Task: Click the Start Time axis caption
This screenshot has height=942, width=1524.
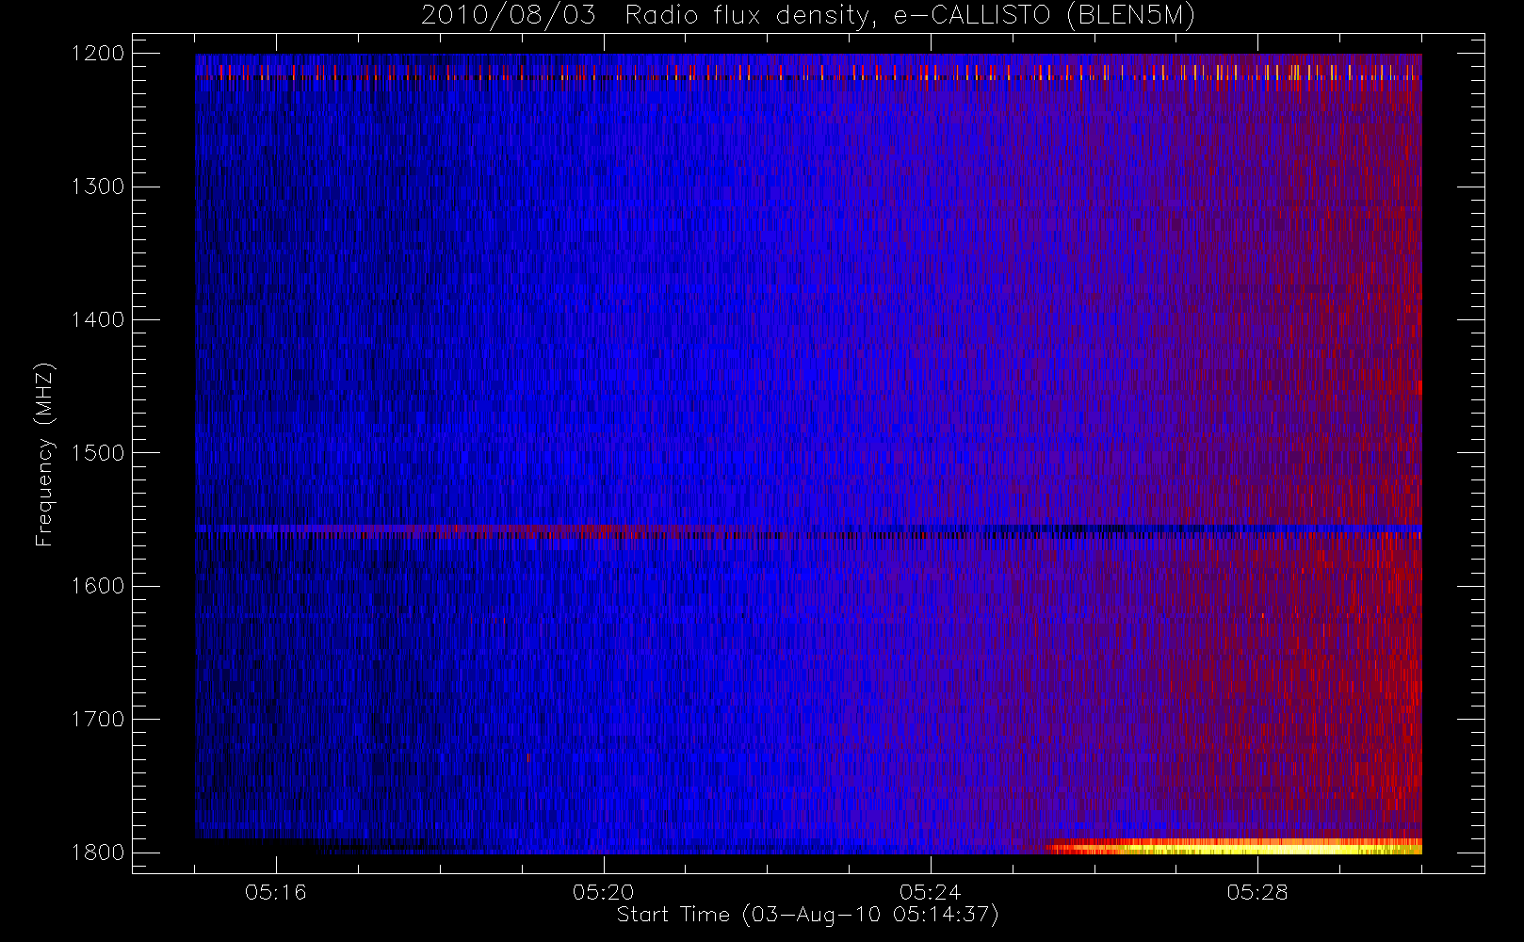Action: (x=808, y=915)
